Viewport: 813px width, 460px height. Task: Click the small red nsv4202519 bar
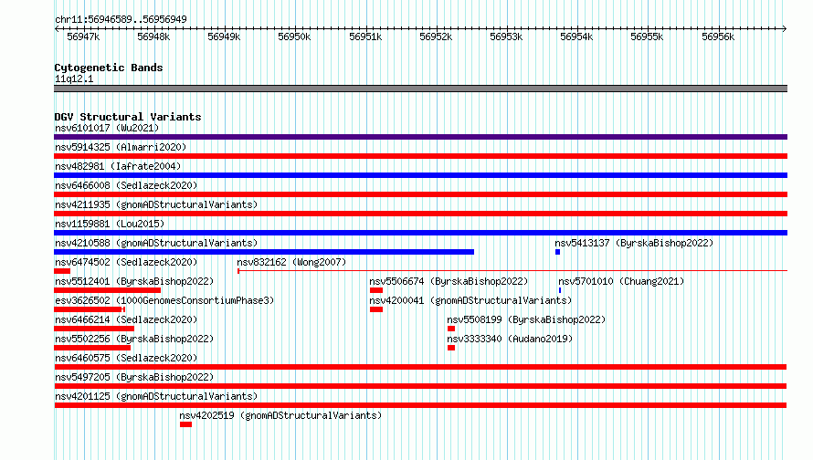[185, 424]
